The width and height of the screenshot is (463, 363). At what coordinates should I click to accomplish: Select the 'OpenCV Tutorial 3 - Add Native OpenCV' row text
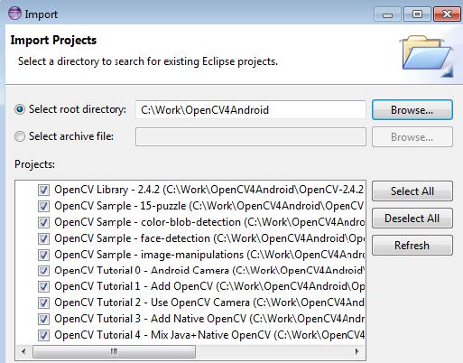click(x=209, y=319)
